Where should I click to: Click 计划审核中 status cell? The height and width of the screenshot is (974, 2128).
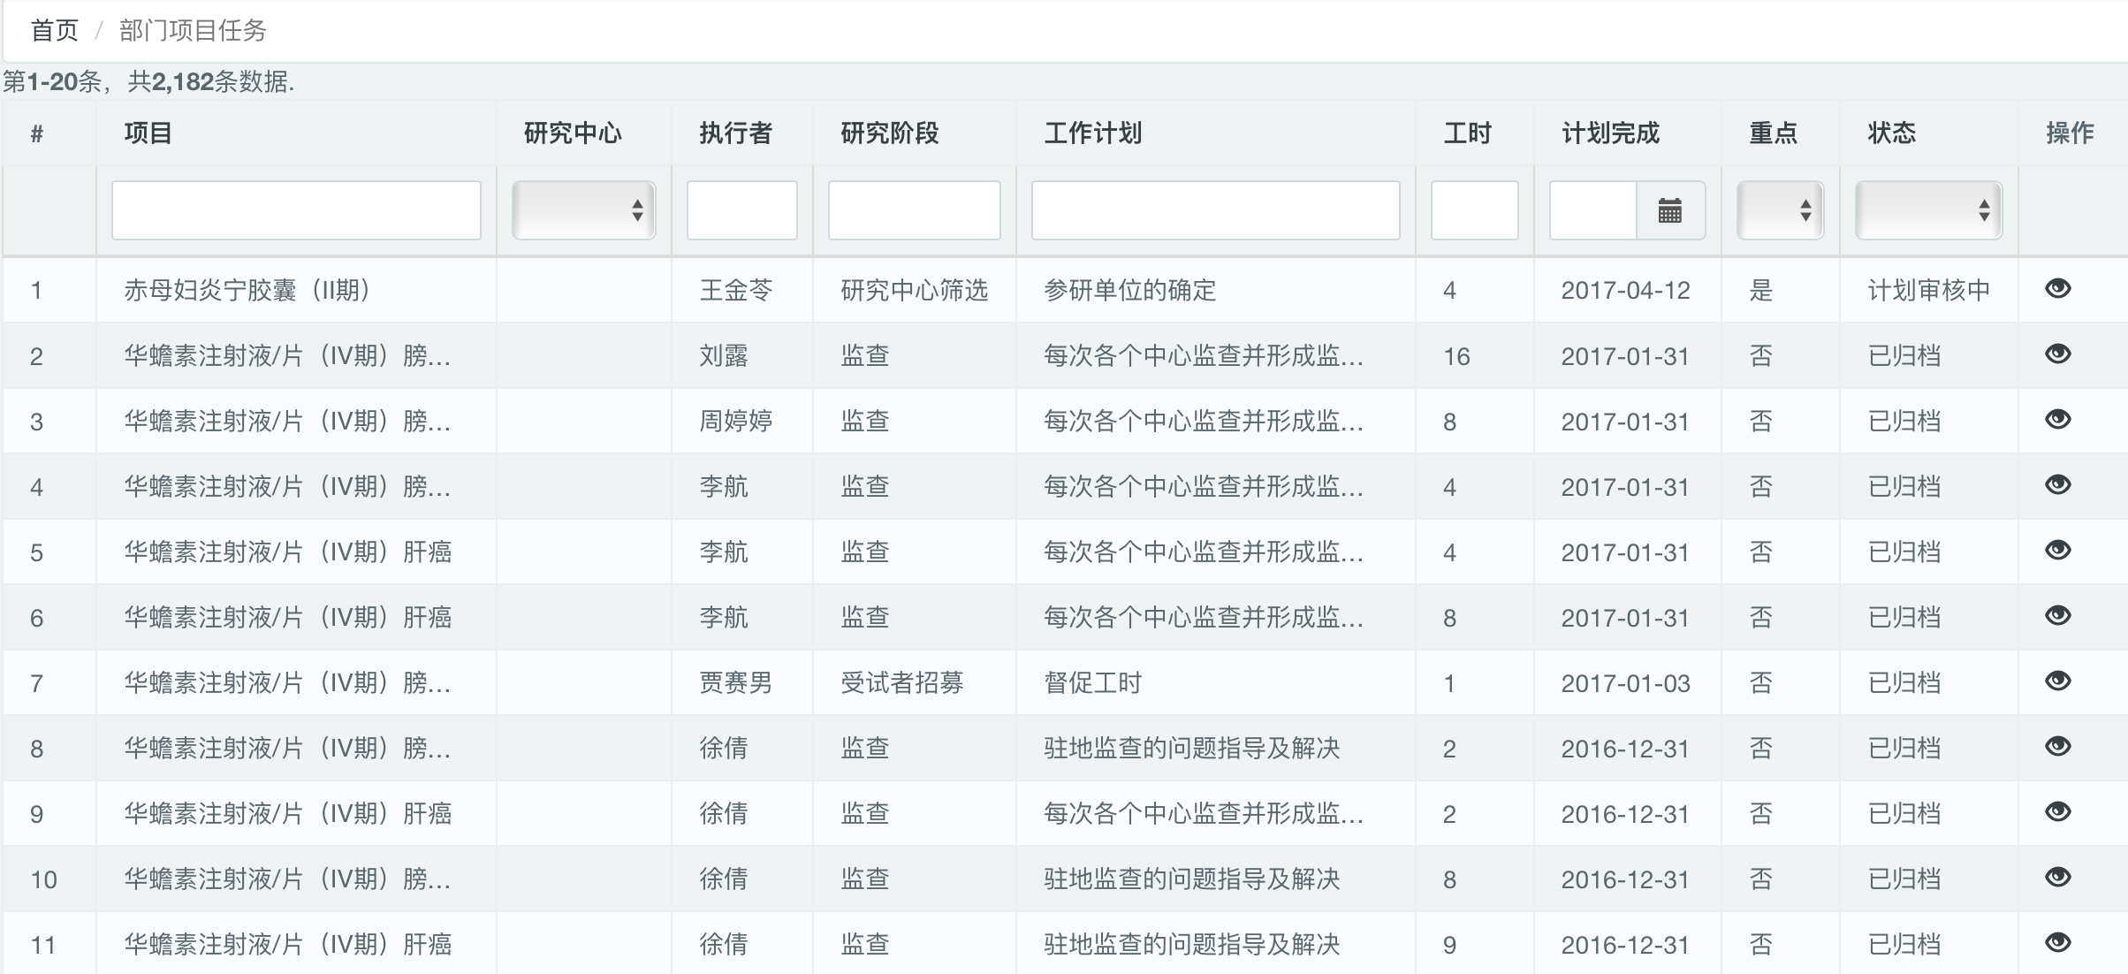click(1928, 290)
